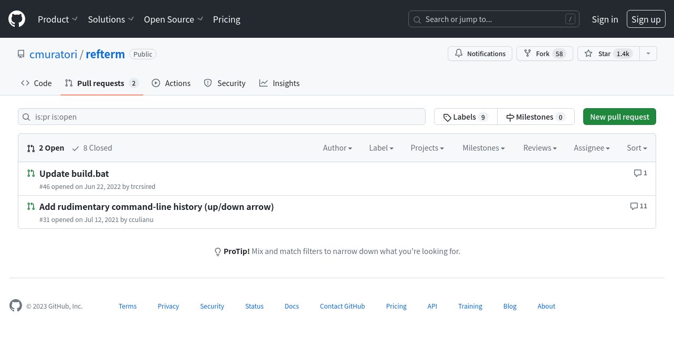Open the About footer link

[546, 306]
